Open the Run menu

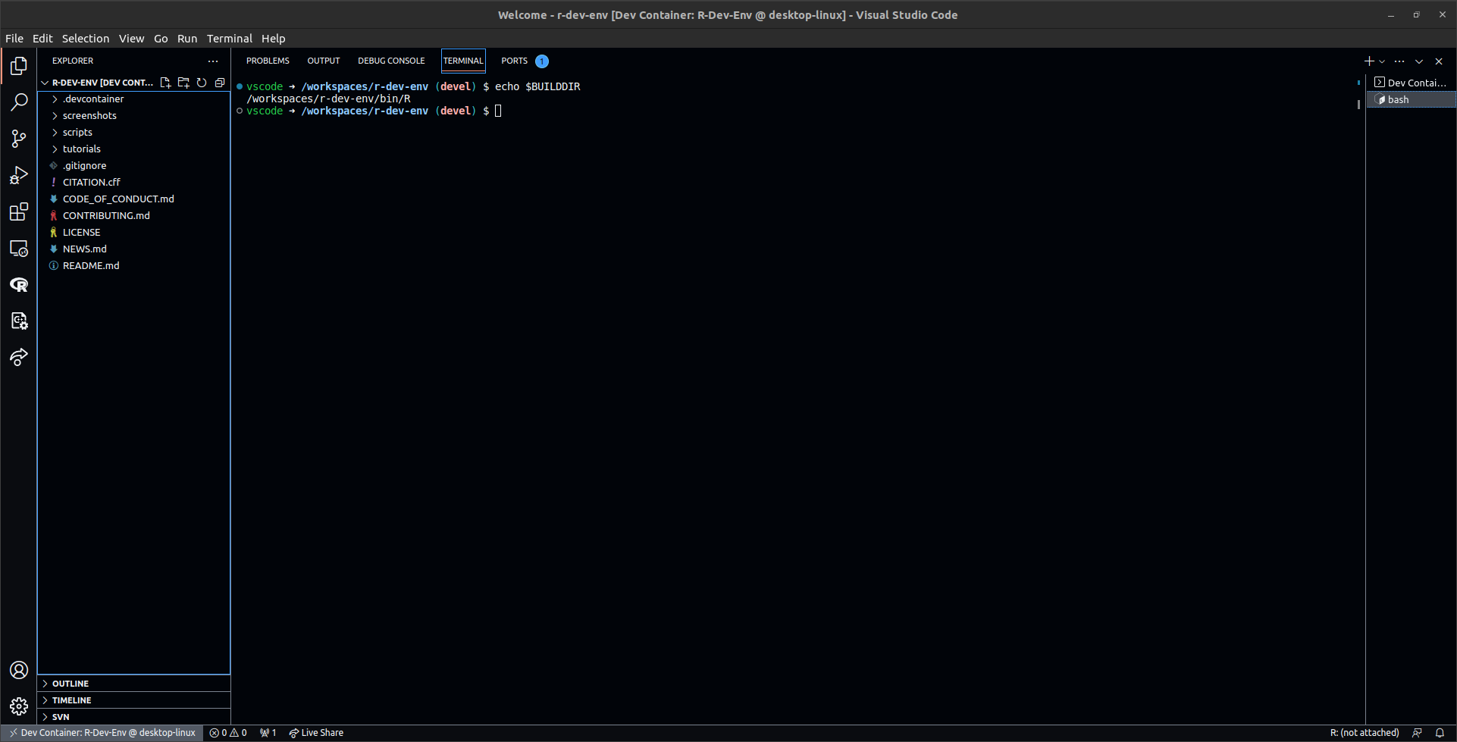tap(187, 39)
